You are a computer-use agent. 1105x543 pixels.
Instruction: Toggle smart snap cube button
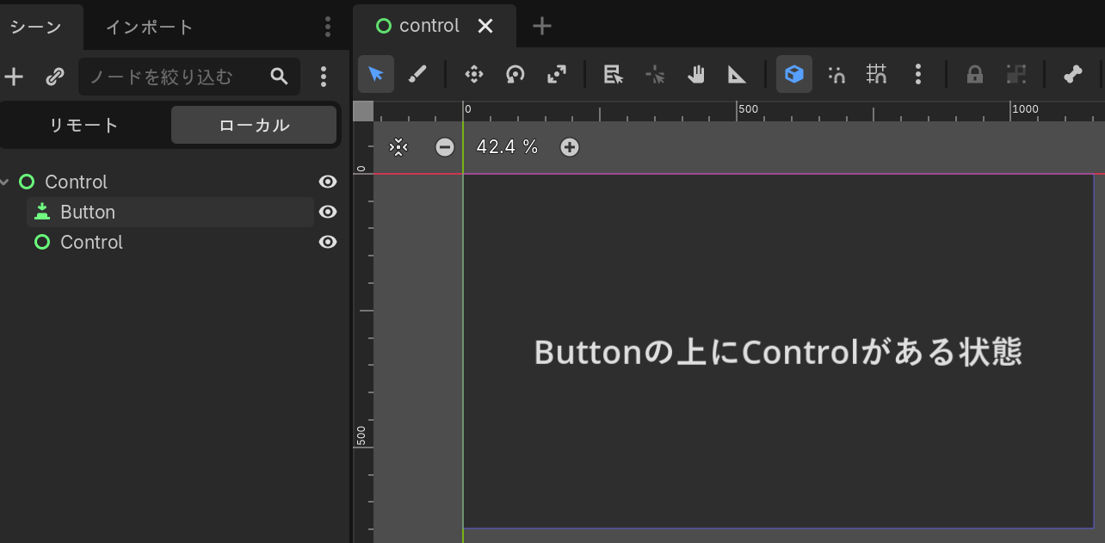click(794, 74)
